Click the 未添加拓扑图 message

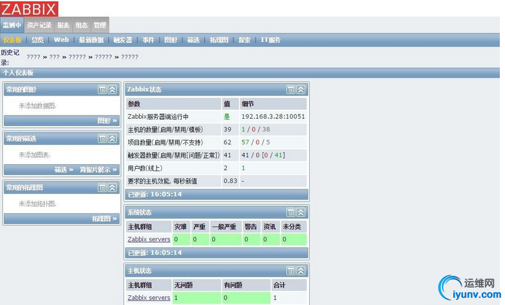(38, 204)
